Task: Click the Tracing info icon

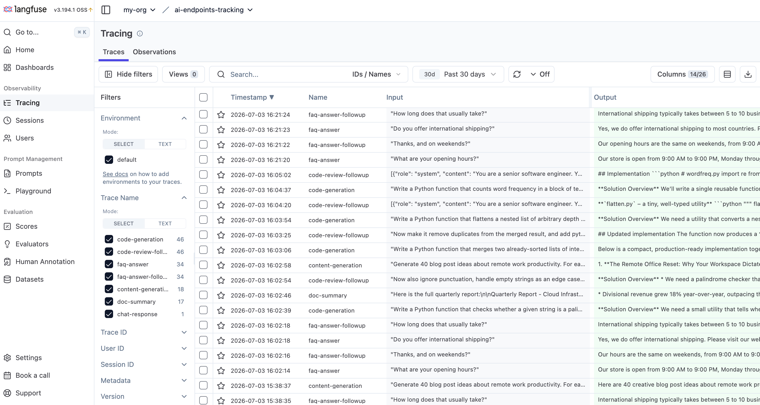Action: [140, 34]
